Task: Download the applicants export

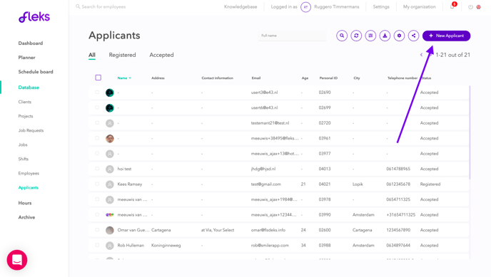Action: click(385, 36)
